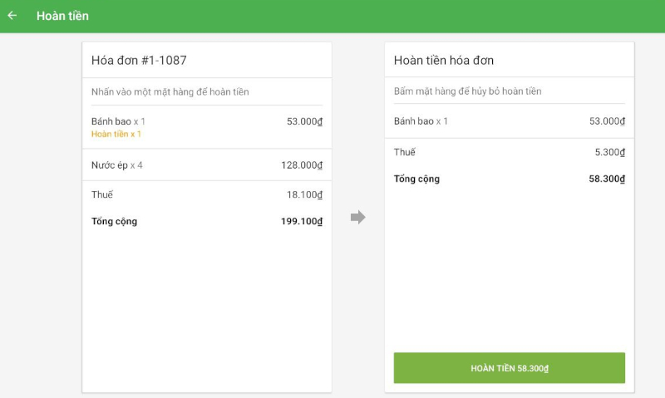Click the 'Hoàn tiền' page title
665x398 pixels.
62,16
